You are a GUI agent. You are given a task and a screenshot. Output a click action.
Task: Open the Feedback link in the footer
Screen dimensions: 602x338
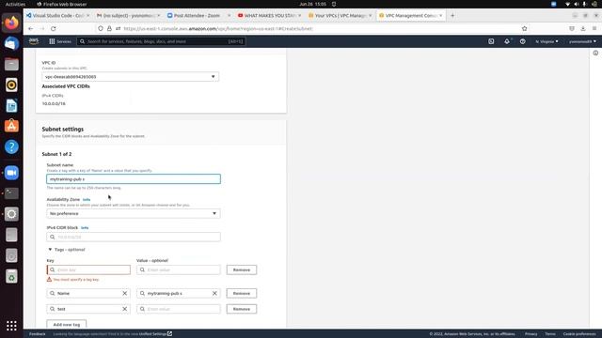pyautogui.click(x=38, y=334)
